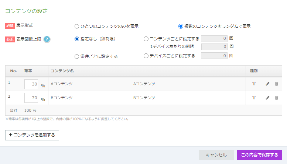Edit the Aコンテンツ row with pencil icon

pyautogui.click(x=267, y=84)
